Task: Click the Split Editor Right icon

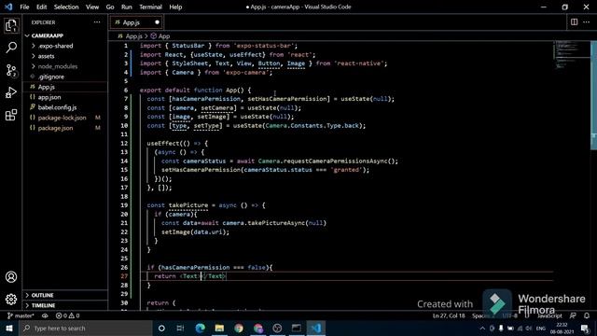Action: (574, 22)
